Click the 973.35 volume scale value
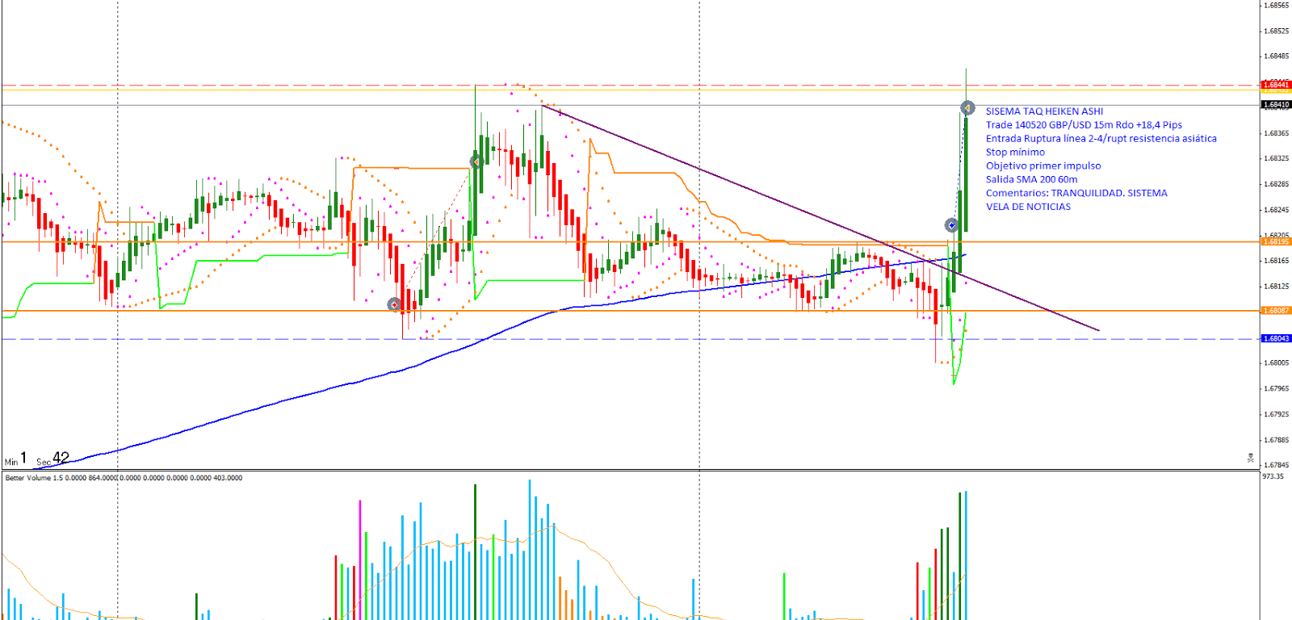The width and height of the screenshot is (1292, 620). pos(1273,477)
